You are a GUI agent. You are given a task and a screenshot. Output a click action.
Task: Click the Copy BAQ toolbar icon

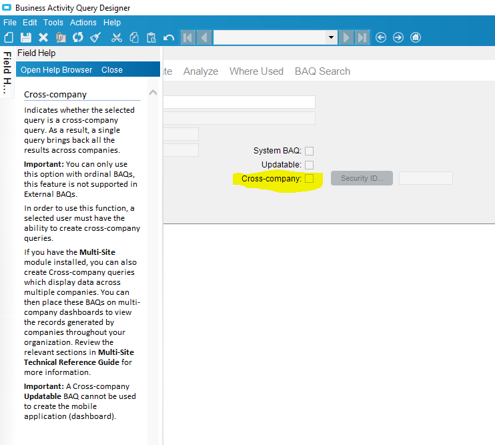coord(61,37)
